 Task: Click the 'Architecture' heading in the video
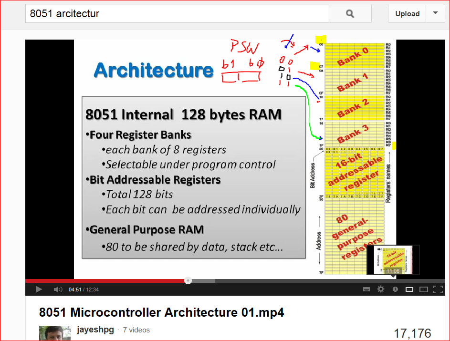pos(154,70)
